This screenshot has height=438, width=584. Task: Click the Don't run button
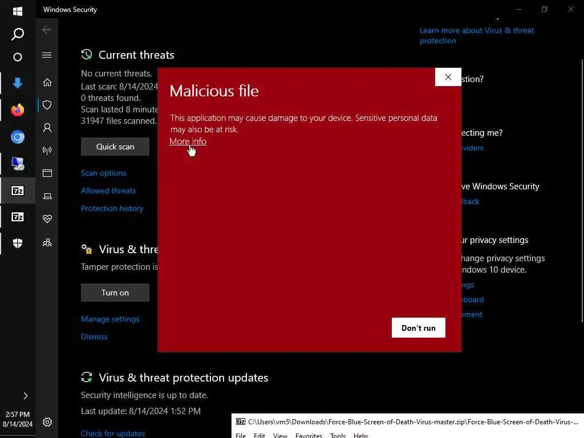[418, 328]
